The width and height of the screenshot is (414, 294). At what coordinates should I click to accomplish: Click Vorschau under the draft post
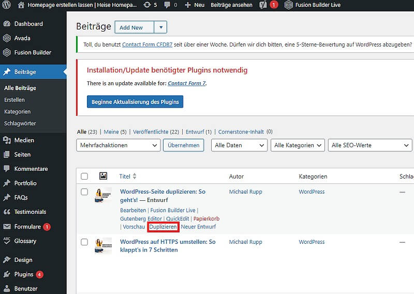(134, 227)
